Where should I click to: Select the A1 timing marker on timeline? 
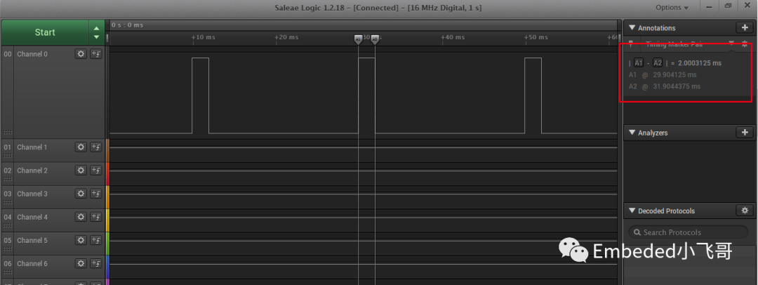pos(358,40)
